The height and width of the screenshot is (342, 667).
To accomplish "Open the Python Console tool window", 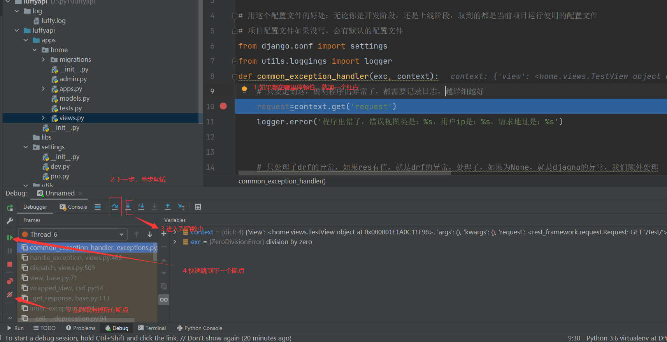I will tap(200, 328).
